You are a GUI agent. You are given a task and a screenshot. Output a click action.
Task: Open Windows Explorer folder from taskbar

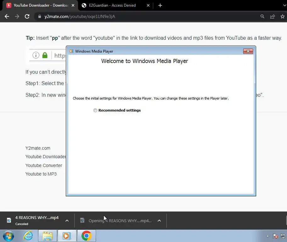tap(48, 236)
